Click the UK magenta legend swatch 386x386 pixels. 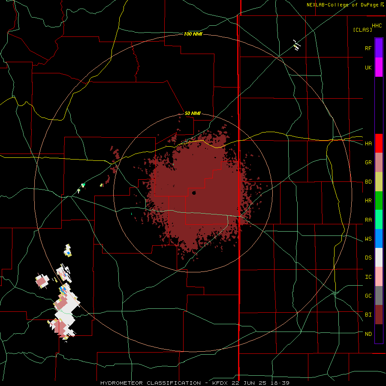click(379, 67)
